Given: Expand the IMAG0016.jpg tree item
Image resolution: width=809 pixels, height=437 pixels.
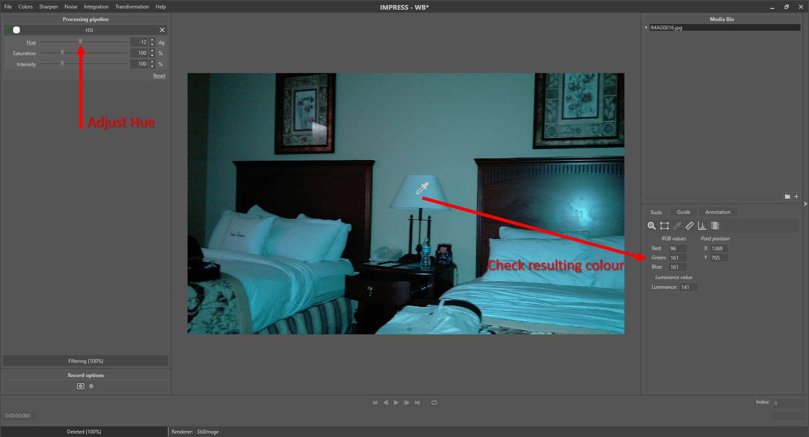Looking at the screenshot, I should 646,27.
